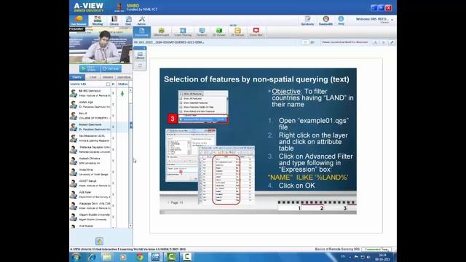
Task: Select user Aakash Chhabra in the list
Action: (x=90, y=161)
